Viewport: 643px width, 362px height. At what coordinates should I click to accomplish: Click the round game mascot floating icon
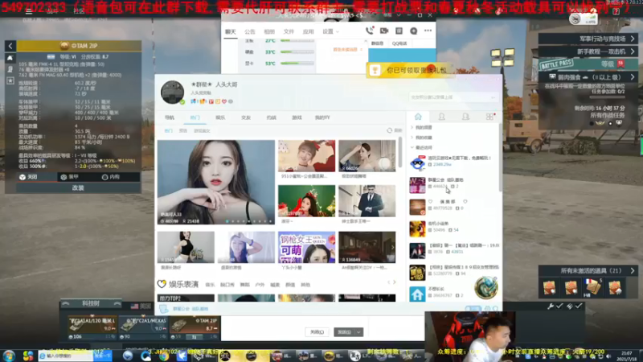pyautogui.click(x=486, y=288)
